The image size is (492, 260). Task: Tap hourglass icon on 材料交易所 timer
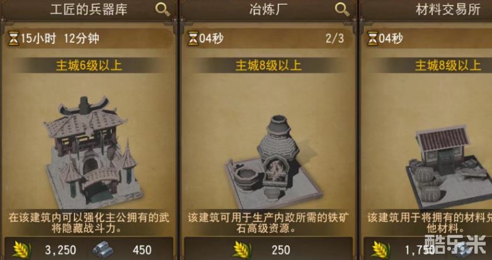point(372,39)
